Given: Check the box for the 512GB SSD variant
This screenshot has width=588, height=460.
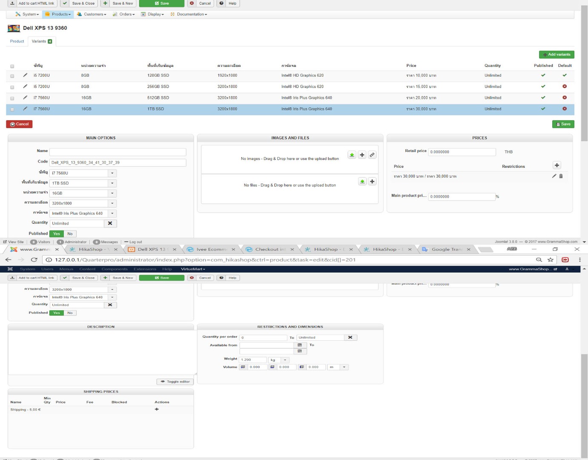Looking at the screenshot, I should click(x=12, y=98).
